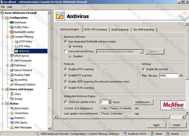Click the horizontal scrollbar left arrow
Viewport: 189px width, 136px height.
pyautogui.click(x=56, y=117)
